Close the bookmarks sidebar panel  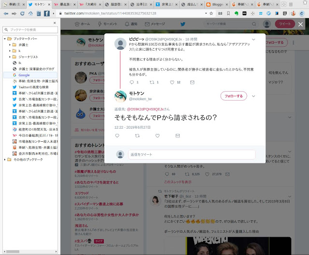[x=55, y=23]
